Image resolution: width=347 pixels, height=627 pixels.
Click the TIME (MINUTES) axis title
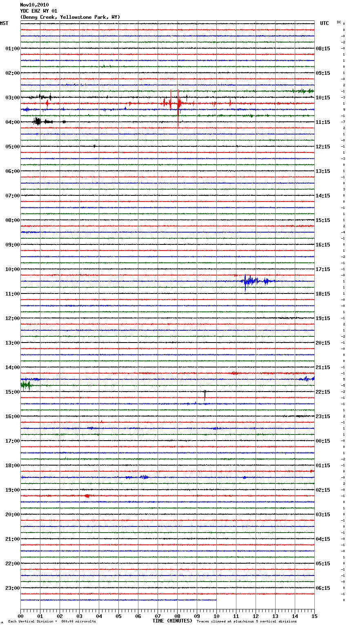pos(172,621)
